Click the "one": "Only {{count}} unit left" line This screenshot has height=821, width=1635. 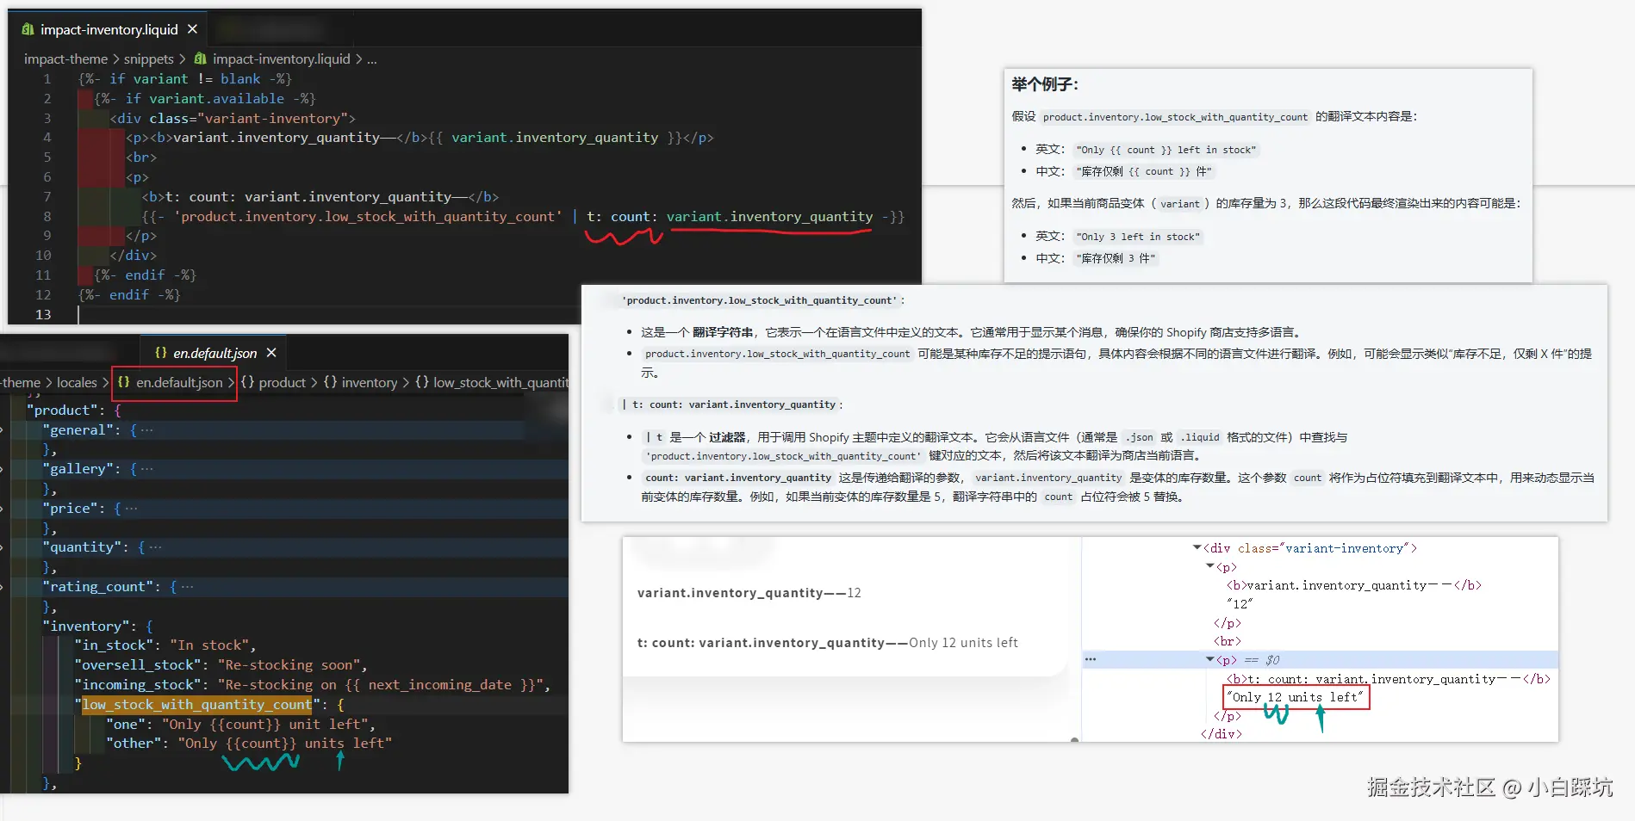(241, 724)
